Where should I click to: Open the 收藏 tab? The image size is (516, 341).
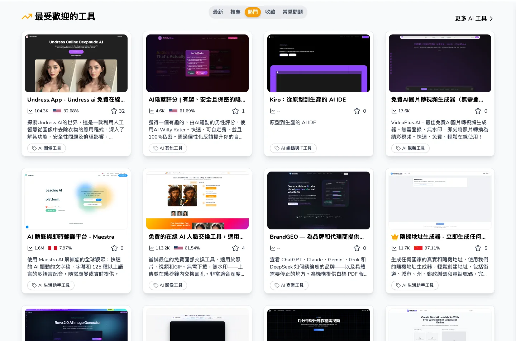click(270, 12)
